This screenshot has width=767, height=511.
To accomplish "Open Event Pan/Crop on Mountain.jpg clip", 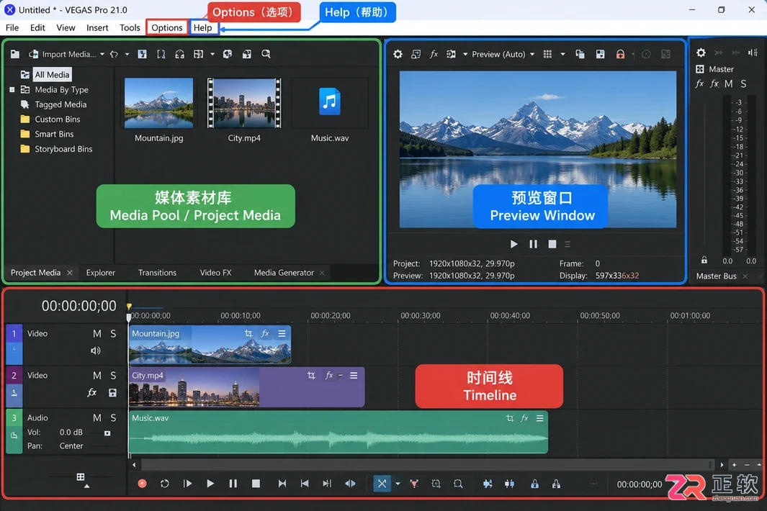I will click(x=248, y=333).
